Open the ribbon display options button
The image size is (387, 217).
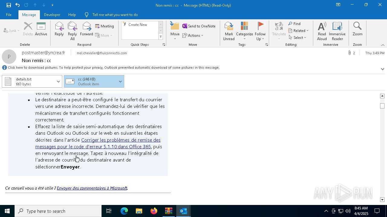[x=338, y=5]
